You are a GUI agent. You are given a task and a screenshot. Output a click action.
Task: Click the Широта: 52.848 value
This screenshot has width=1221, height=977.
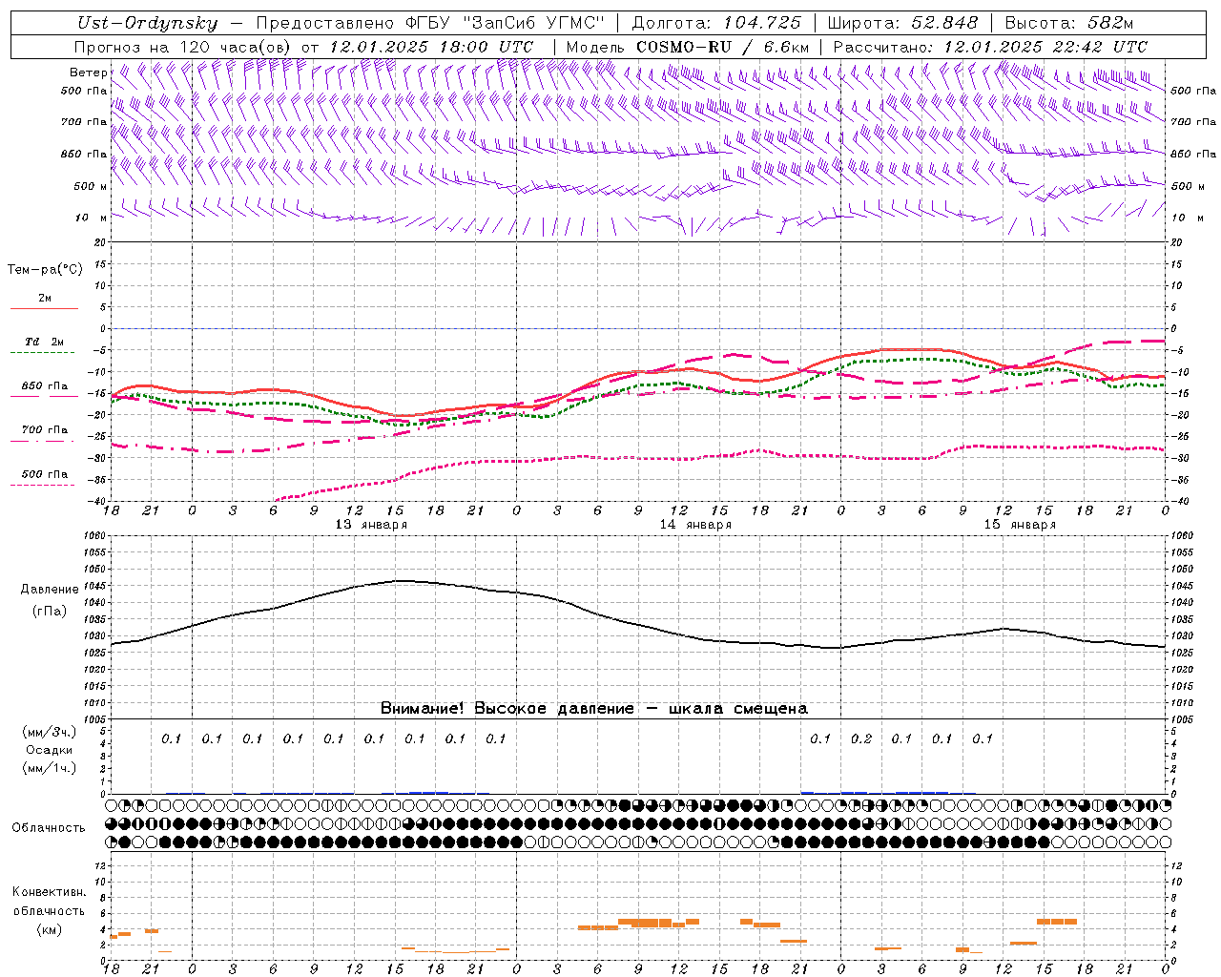click(902, 23)
